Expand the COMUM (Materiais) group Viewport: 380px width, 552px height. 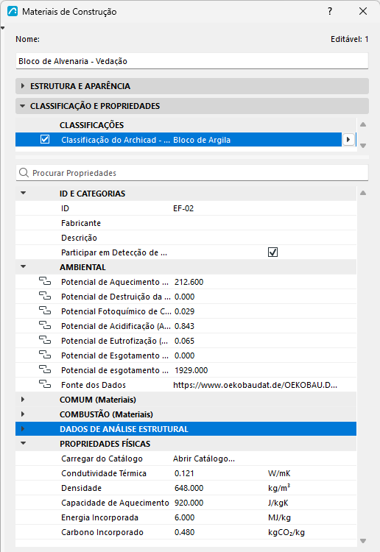(x=23, y=399)
